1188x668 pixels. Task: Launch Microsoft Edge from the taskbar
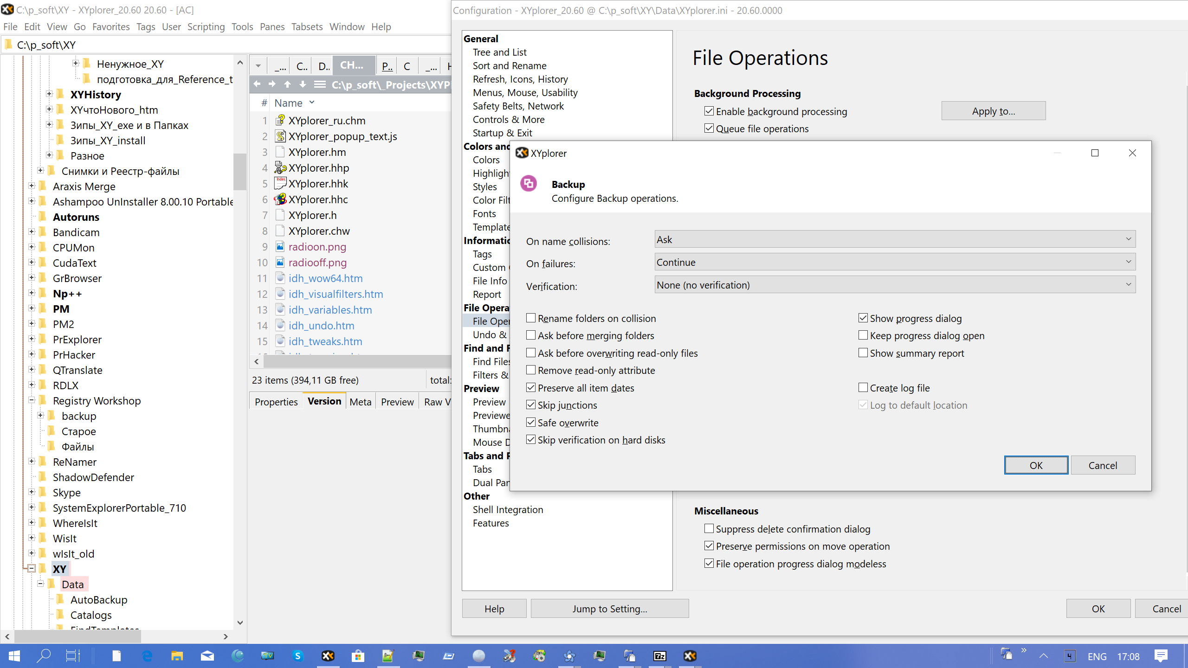[147, 656]
